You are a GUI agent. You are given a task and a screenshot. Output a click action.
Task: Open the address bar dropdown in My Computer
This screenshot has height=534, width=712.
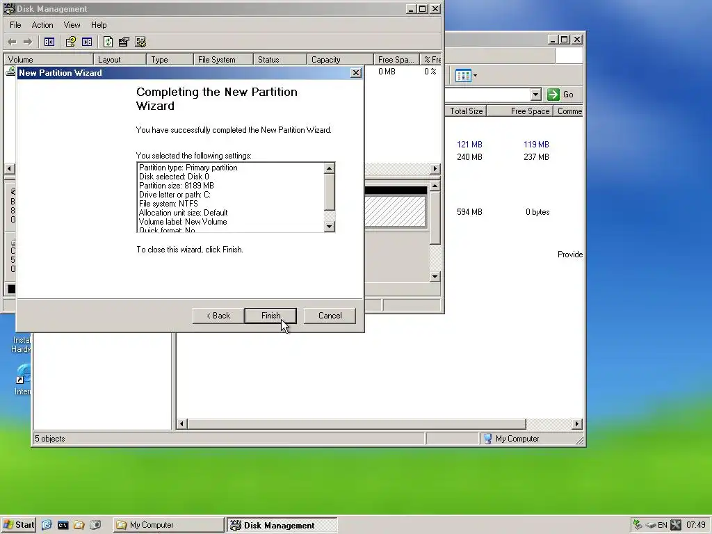point(536,95)
